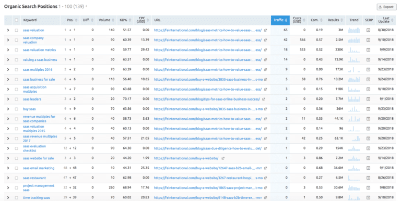Open SERP snapshot icon for saas company valuation
401x201 pixels.
[368, 40]
